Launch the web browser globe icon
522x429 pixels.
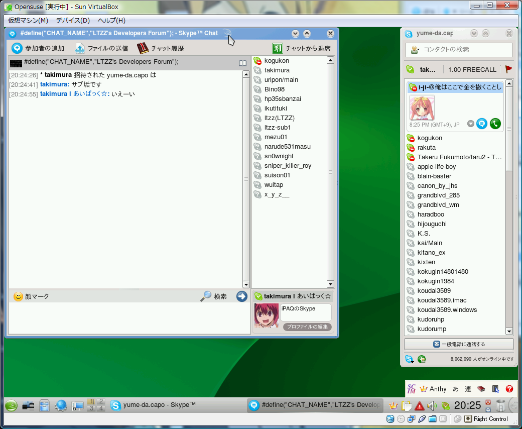pyautogui.click(x=61, y=405)
